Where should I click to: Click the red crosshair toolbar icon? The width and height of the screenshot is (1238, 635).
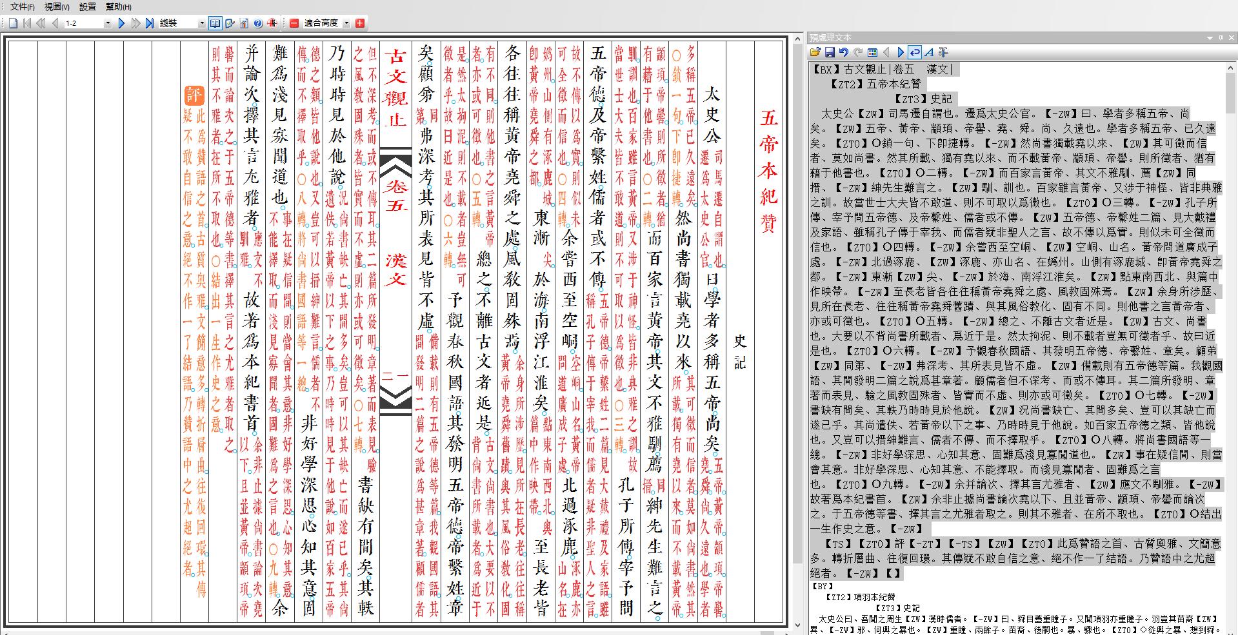[x=272, y=23]
